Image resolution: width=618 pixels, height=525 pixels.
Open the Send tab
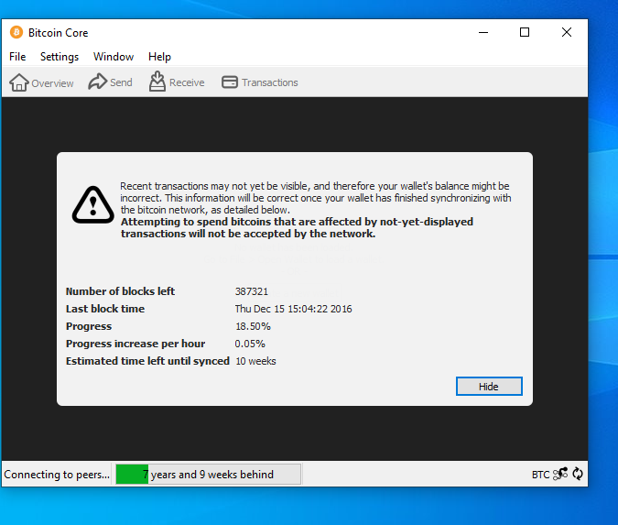[111, 82]
